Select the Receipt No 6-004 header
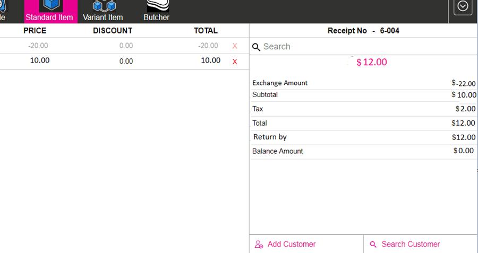Image resolution: width=478 pixels, height=253 pixels. pyautogui.click(x=363, y=31)
